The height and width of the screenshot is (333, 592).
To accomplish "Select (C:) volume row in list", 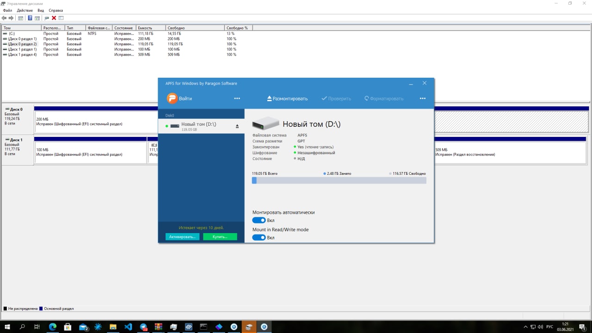I will coord(127,34).
